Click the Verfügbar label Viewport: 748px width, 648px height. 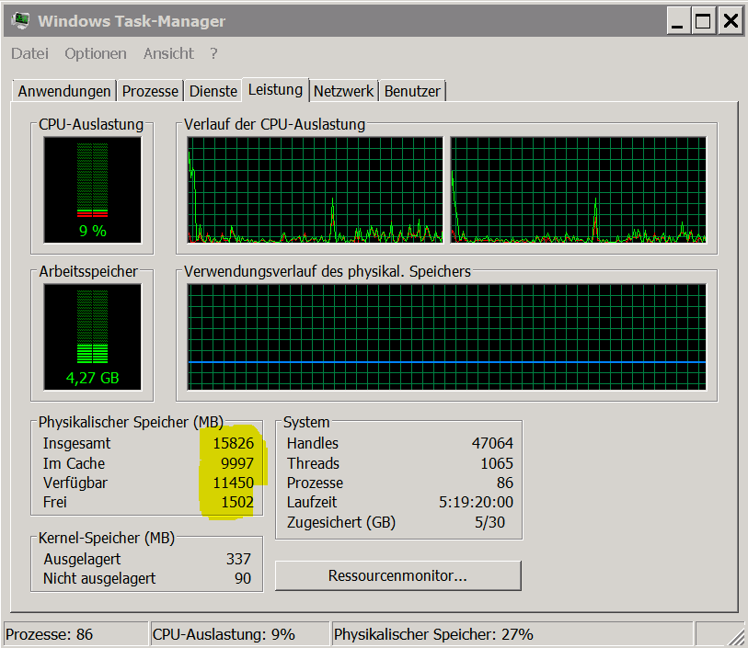pyautogui.click(x=75, y=483)
